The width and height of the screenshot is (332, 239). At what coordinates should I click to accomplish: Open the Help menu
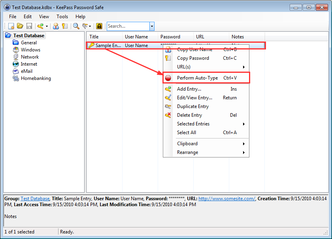81,17
